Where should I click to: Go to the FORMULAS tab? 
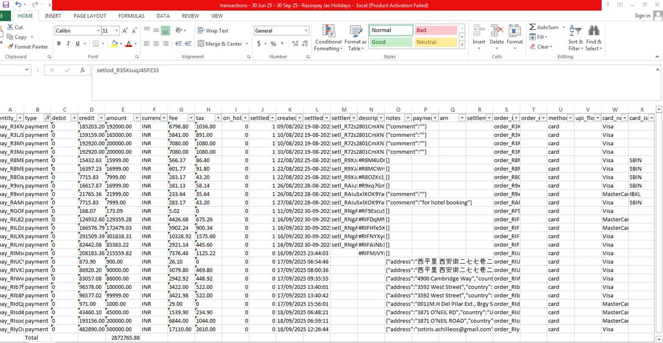pos(131,16)
